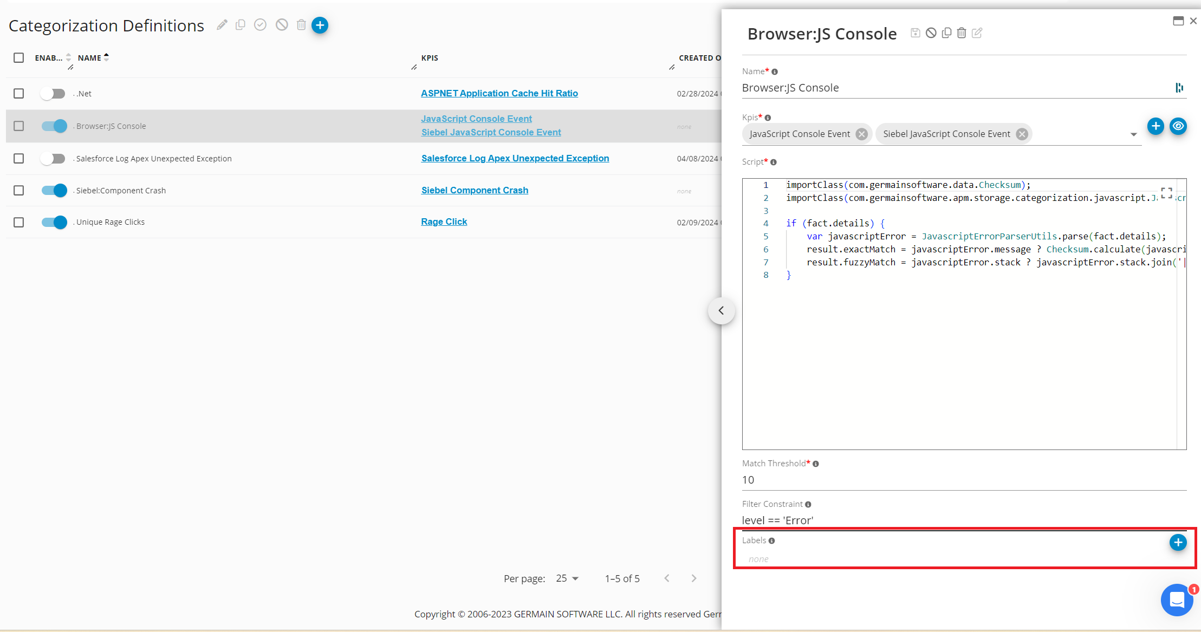Sort the table by the NAME column header
This screenshot has width=1201, height=632.
coord(89,58)
